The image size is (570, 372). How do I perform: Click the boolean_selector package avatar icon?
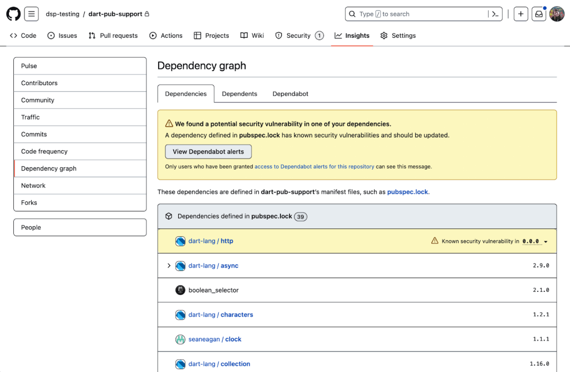pyautogui.click(x=180, y=290)
